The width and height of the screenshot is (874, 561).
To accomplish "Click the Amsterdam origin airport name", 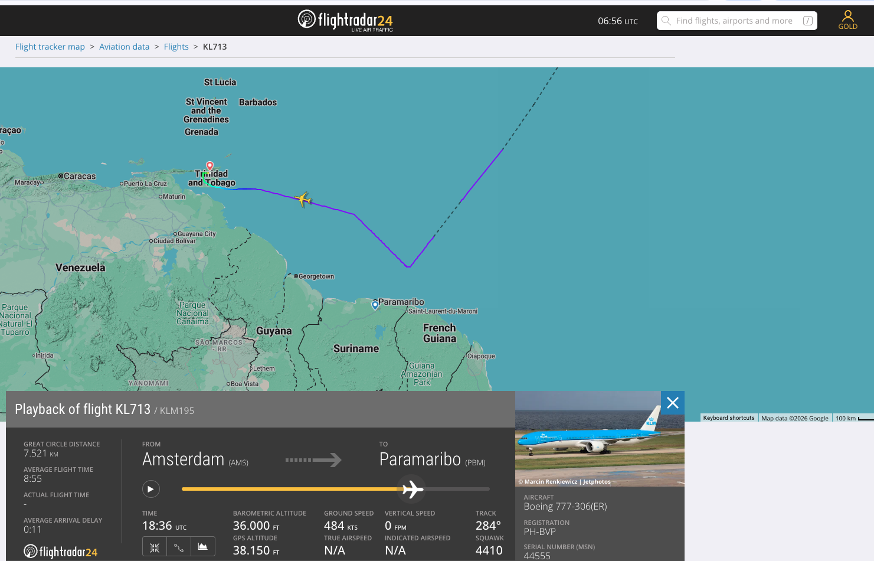I will pos(184,459).
